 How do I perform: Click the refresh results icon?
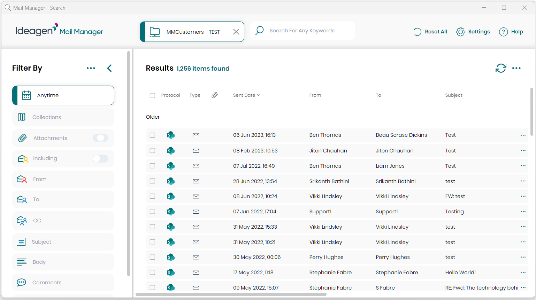pyautogui.click(x=500, y=68)
